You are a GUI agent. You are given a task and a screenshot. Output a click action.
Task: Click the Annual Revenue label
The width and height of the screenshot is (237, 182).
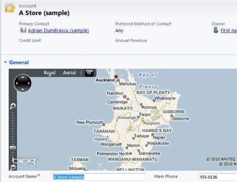tap(131, 40)
